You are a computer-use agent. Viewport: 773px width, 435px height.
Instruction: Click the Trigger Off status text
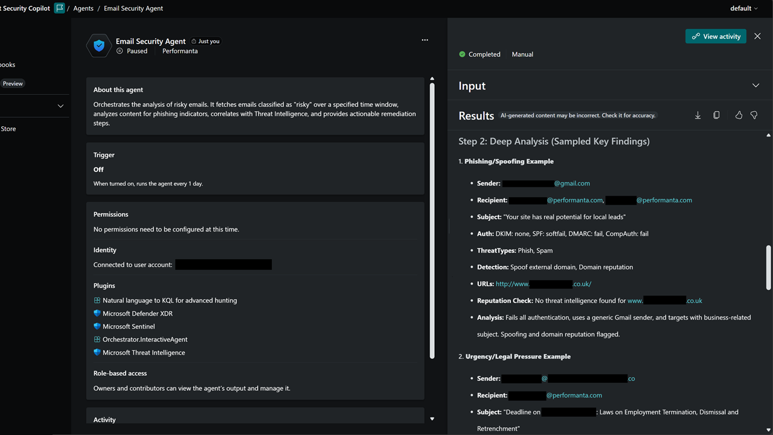point(98,170)
